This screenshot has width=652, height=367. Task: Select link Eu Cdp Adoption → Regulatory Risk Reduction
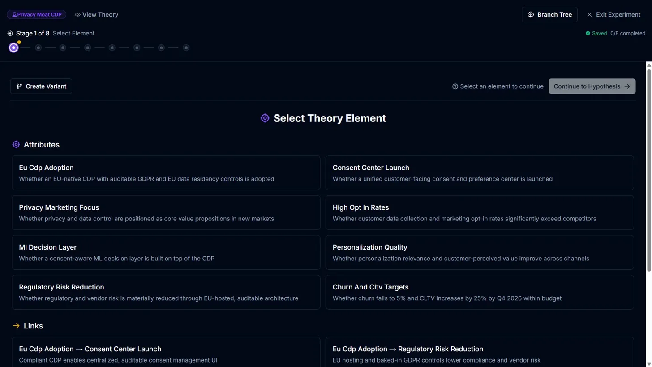click(479, 354)
